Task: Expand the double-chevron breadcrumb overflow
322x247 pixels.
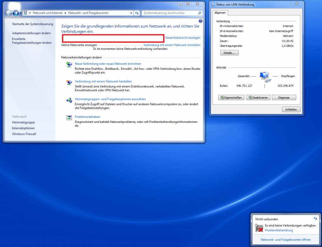Action: coord(30,13)
